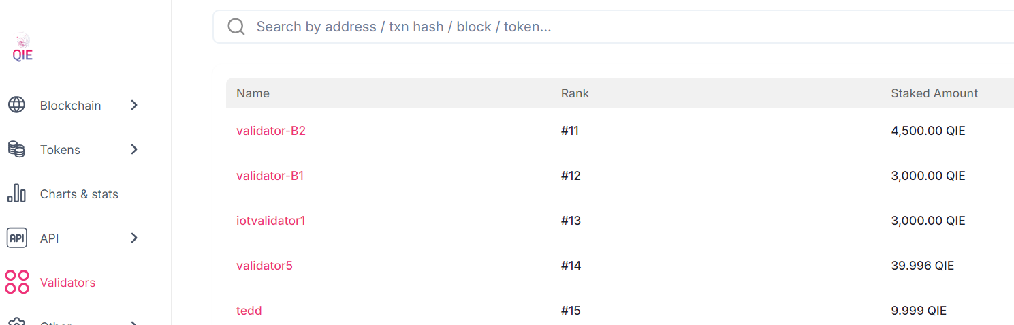Open the Charts & stats menu item
1014x325 pixels.
click(79, 194)
